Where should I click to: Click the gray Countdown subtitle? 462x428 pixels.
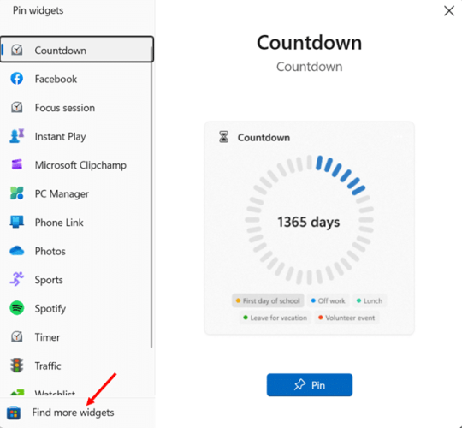coord(310,67)
